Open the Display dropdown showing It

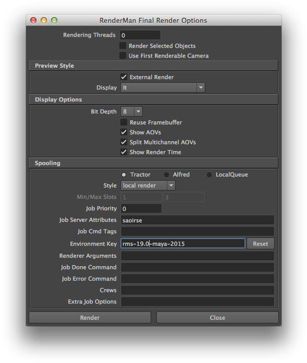click(x=163, y=87)
